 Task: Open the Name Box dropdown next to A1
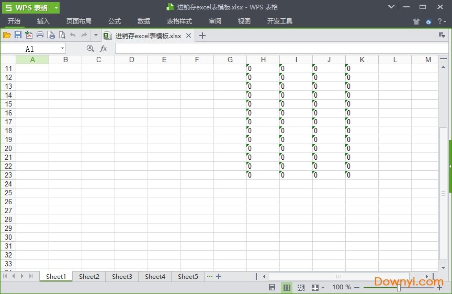62,49
